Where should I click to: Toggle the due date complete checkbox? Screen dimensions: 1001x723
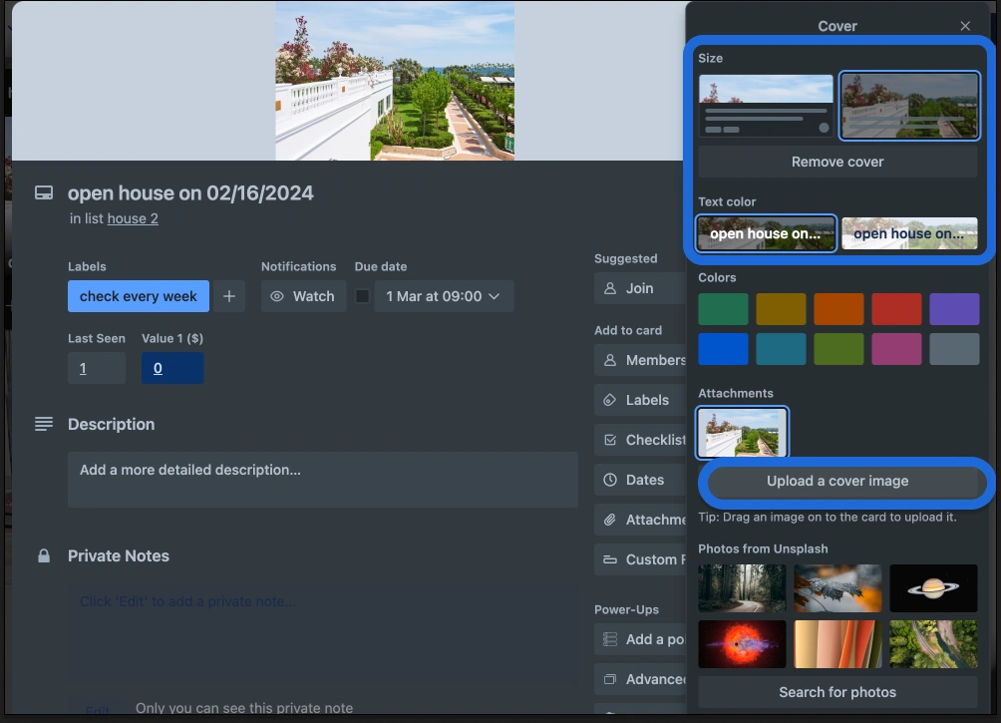tap(362, 296)
